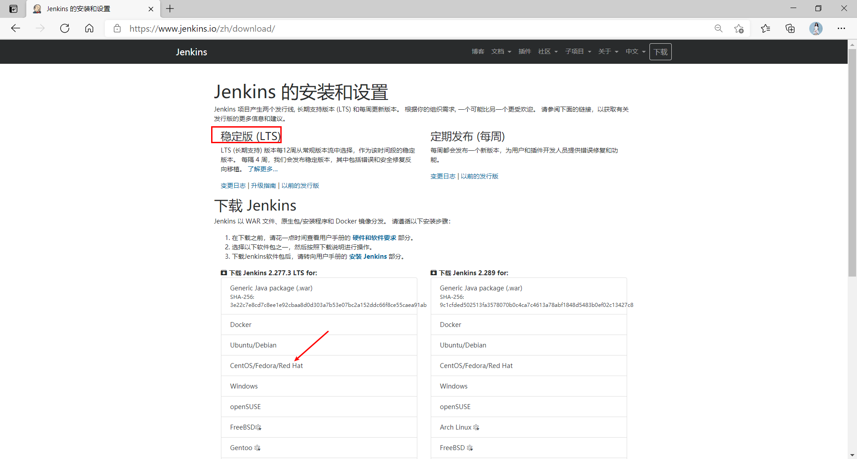Open LTS 以前的发行版 link
This screenshot has width=857, height=459.
coord(300,186)
